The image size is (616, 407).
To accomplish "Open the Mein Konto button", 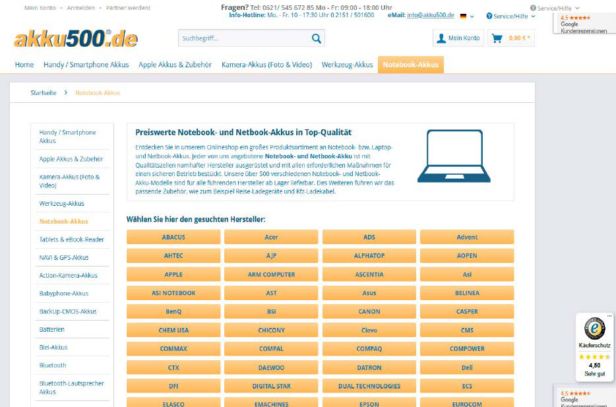I will (458, 38).
